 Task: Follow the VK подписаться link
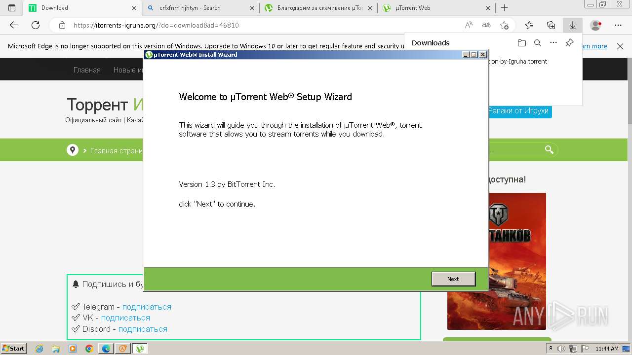coord(125,318)
